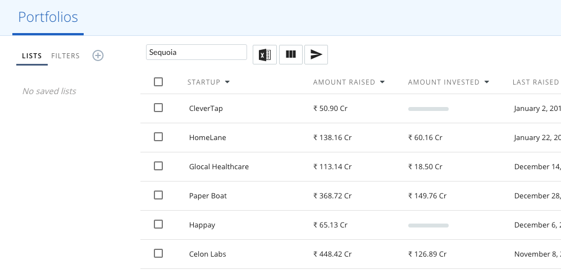Tick the Paper Boat row checkbox

tap(158, 195)
